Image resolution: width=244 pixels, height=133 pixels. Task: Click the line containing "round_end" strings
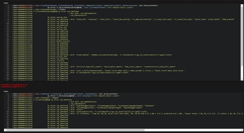point(123,19)
